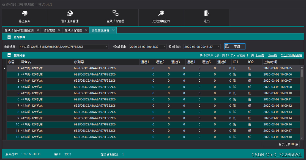Select row with timestamp 2020-03-08 16:09:06

pos(153,74)
